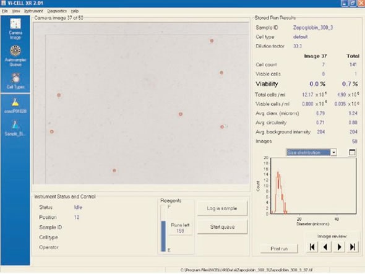Click the file path in status bar
This screenshot has width=365, height=274.
tap(246, 270)
